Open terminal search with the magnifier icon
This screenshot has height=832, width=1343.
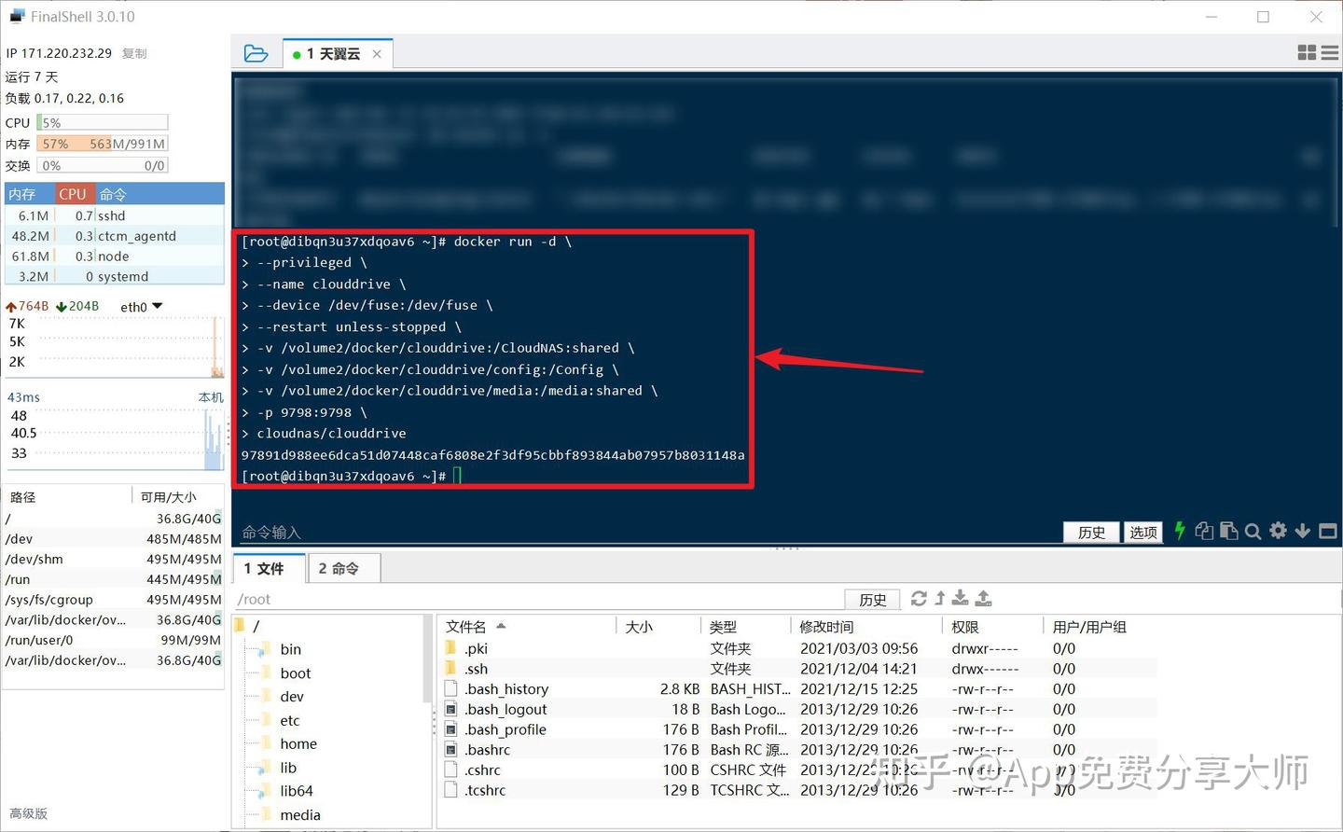click(x=1253, y=531)
